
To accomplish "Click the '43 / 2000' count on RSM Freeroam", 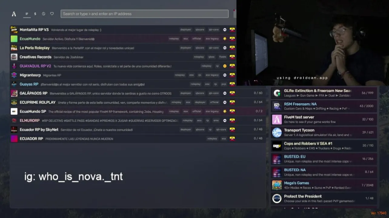I will pos(367,106).
